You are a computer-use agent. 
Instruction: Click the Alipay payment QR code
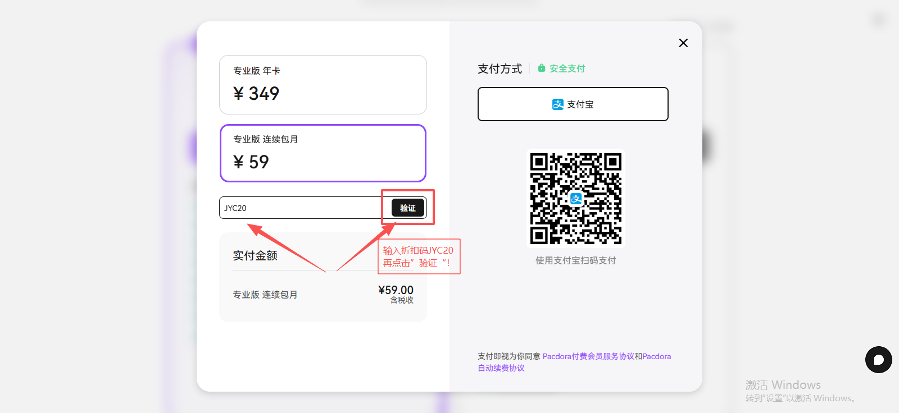576,199
